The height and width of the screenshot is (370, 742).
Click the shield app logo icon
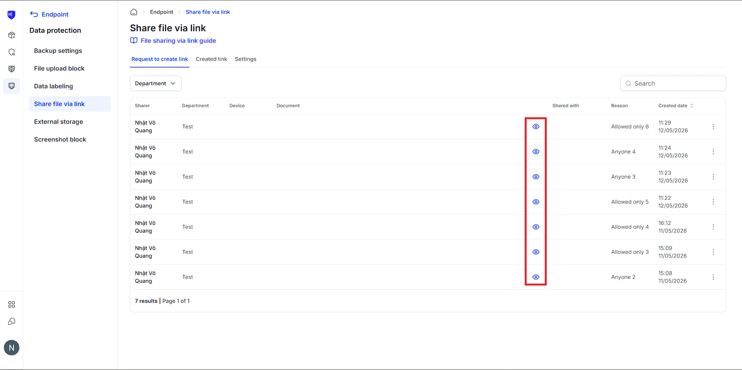12,15
